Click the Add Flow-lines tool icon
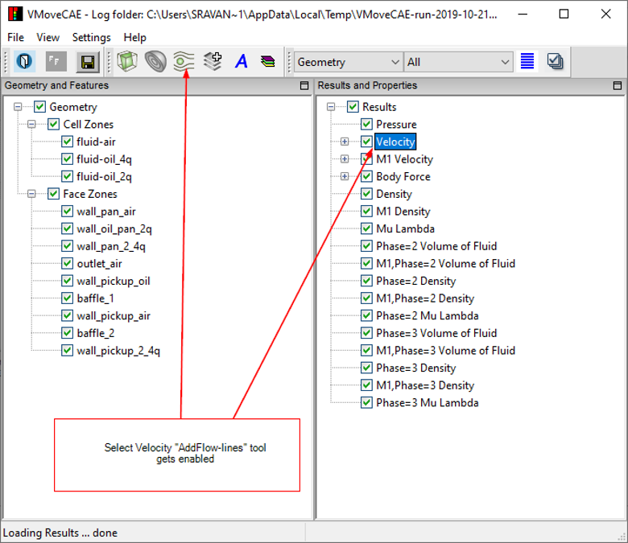 (184, 62)
